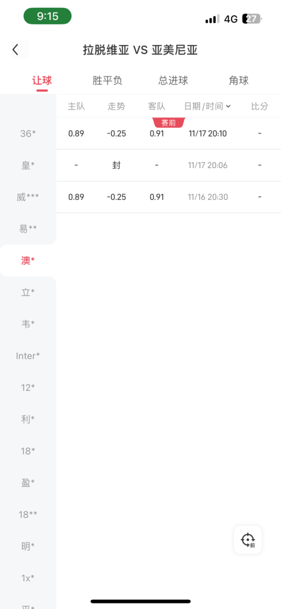Screen dimensions: 281x609
Task: Choose 韦* bookmaker entry
Action: tap(28, 324)
